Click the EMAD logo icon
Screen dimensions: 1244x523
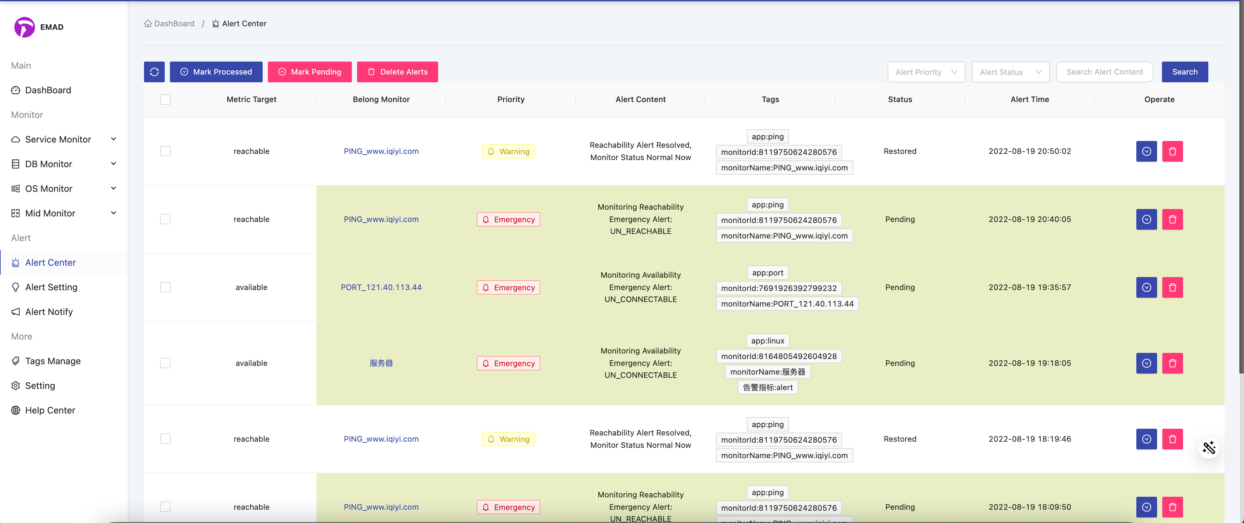point(24,27)
